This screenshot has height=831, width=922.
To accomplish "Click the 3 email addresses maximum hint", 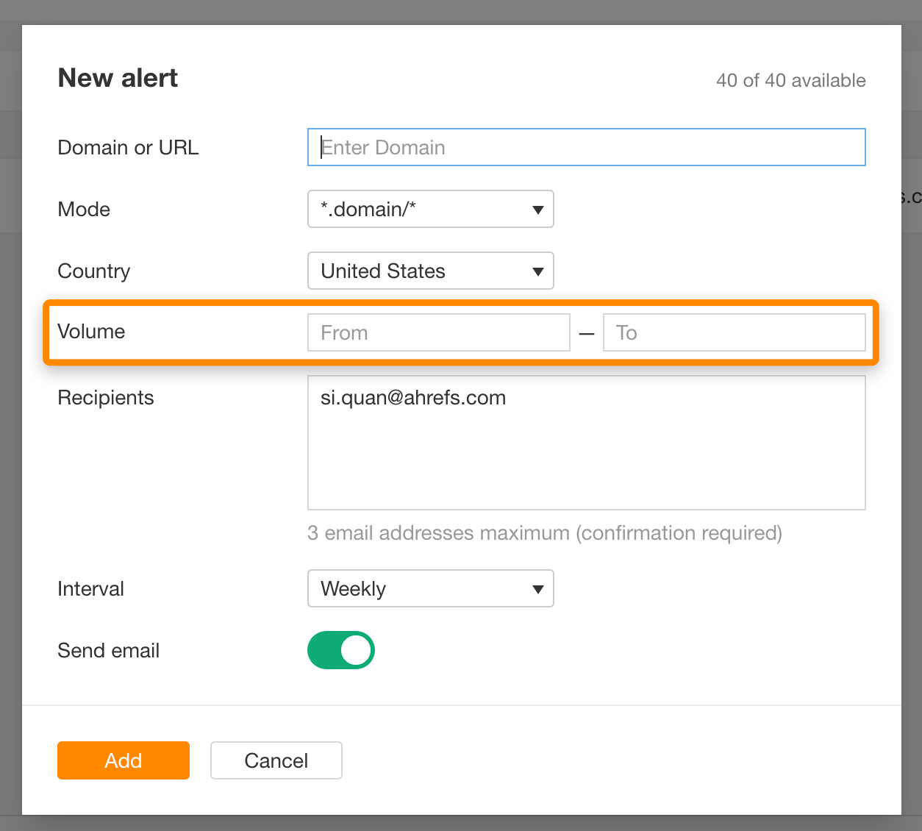I will pyautogui.click(x=544, y=533).
